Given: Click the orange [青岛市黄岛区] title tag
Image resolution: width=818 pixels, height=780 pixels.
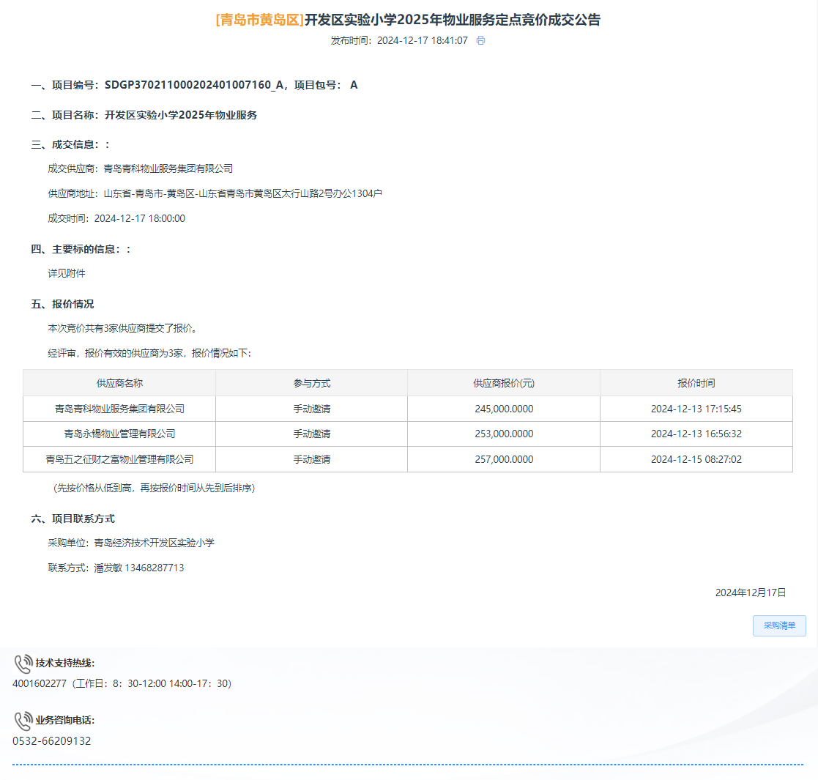Looking at the screenshot, I should point(259,20).
